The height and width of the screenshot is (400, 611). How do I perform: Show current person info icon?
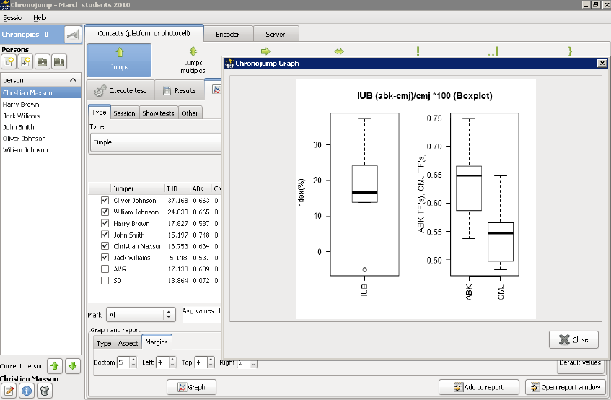pyautogui.click(x=27, y=391)
